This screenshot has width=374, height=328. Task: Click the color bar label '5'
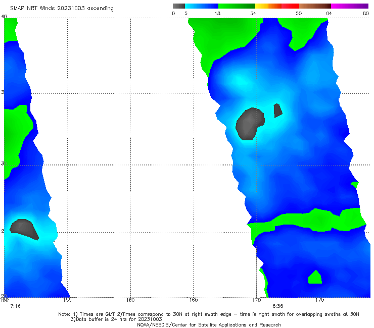pos(186,14)
